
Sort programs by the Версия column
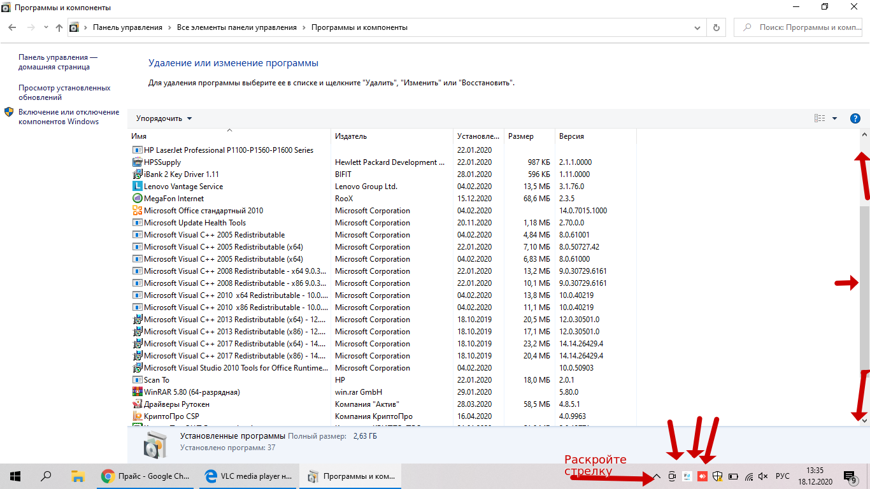pos(595,136)
